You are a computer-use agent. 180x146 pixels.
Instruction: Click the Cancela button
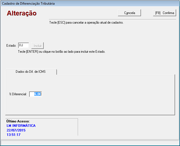coord(129,13)
